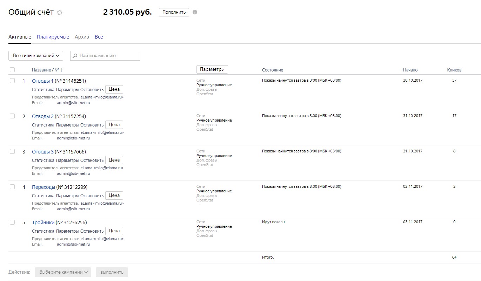Image resolution: width=481 pixels, height=281 pixels.
Task: Click the Параметры column header button
Action: point(212,69)
